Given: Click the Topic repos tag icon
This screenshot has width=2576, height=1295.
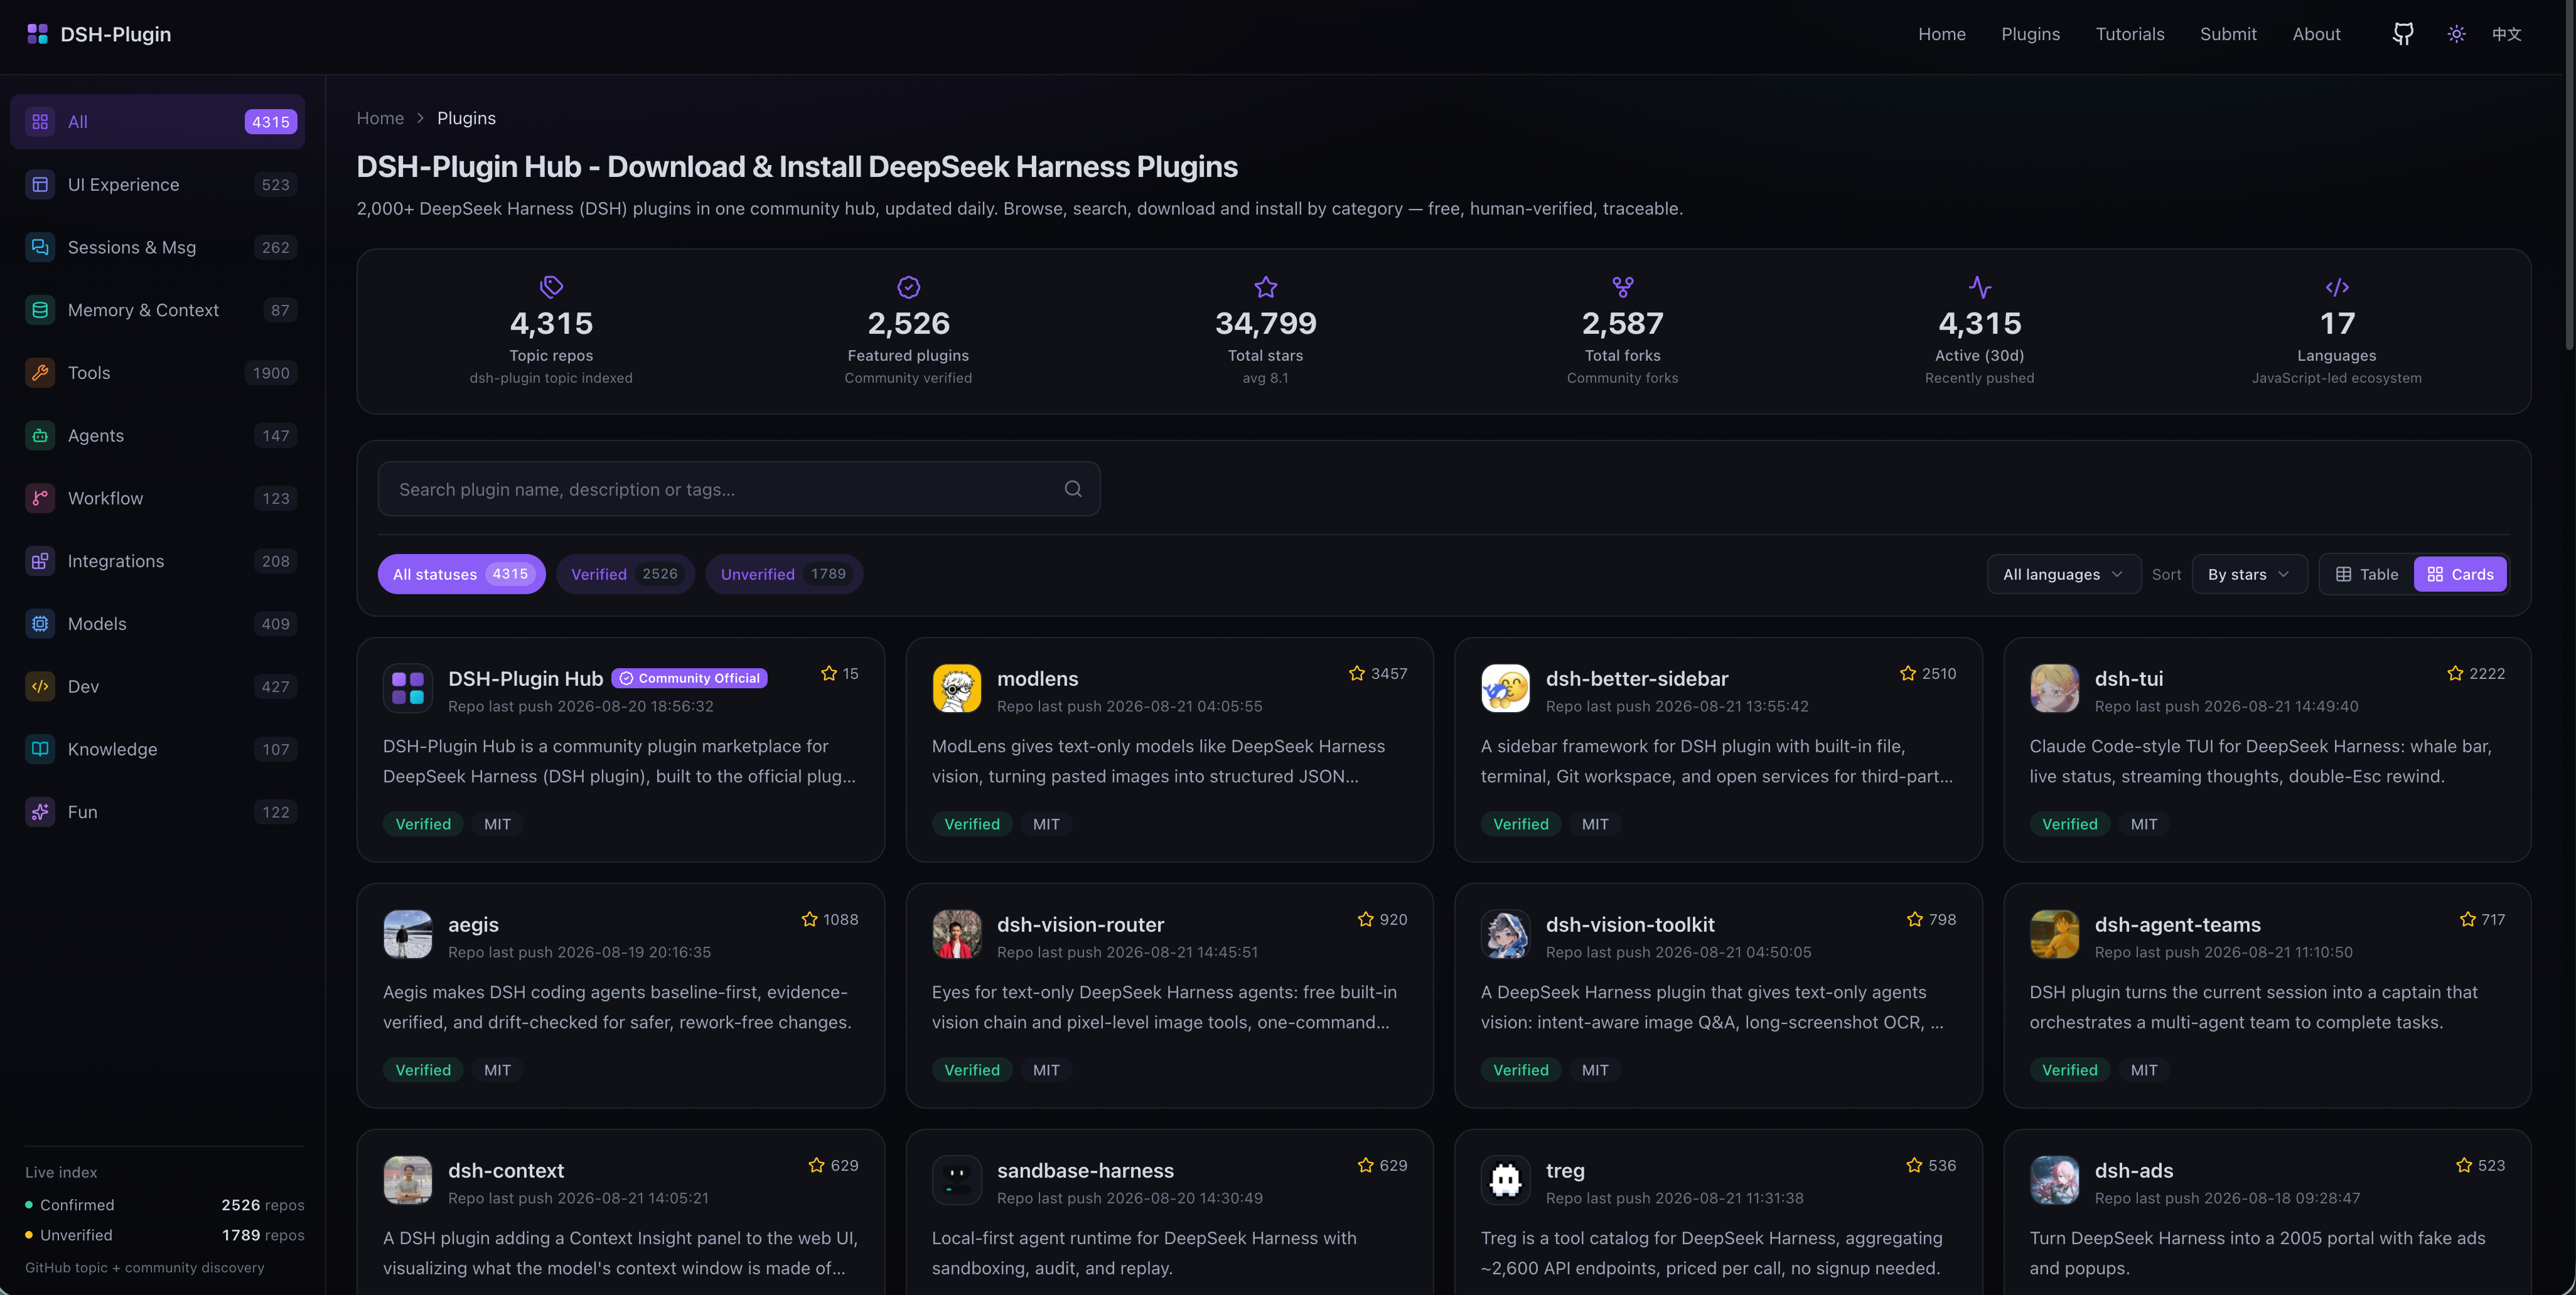Looking at the screenshot, I should (x=551, y=288).
